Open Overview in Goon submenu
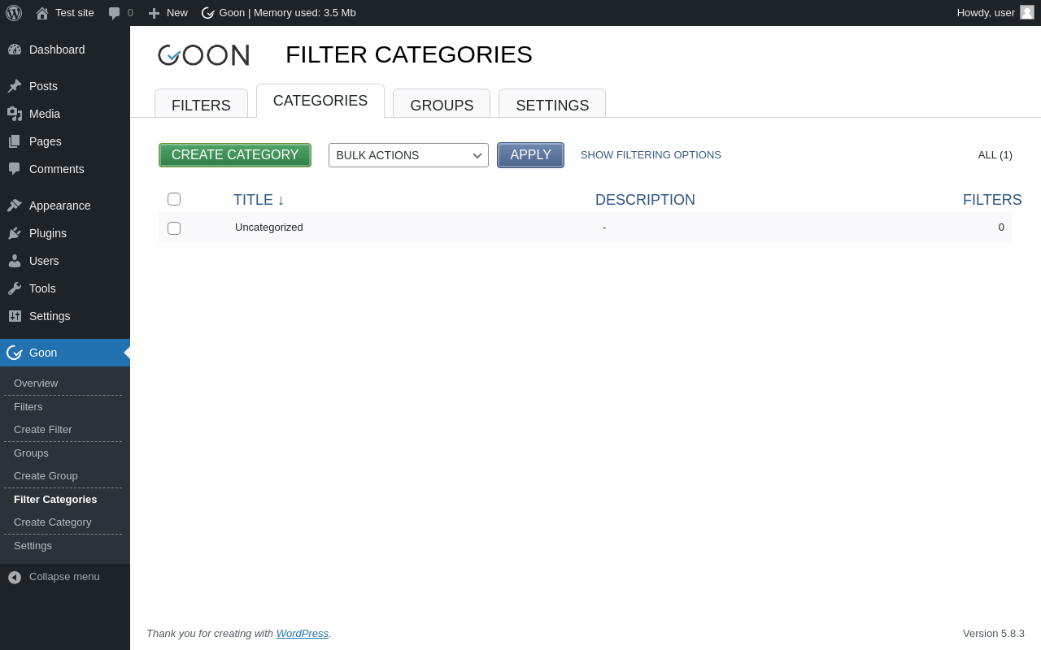This screenshot has height=650, width=1041. pos(36,383)
